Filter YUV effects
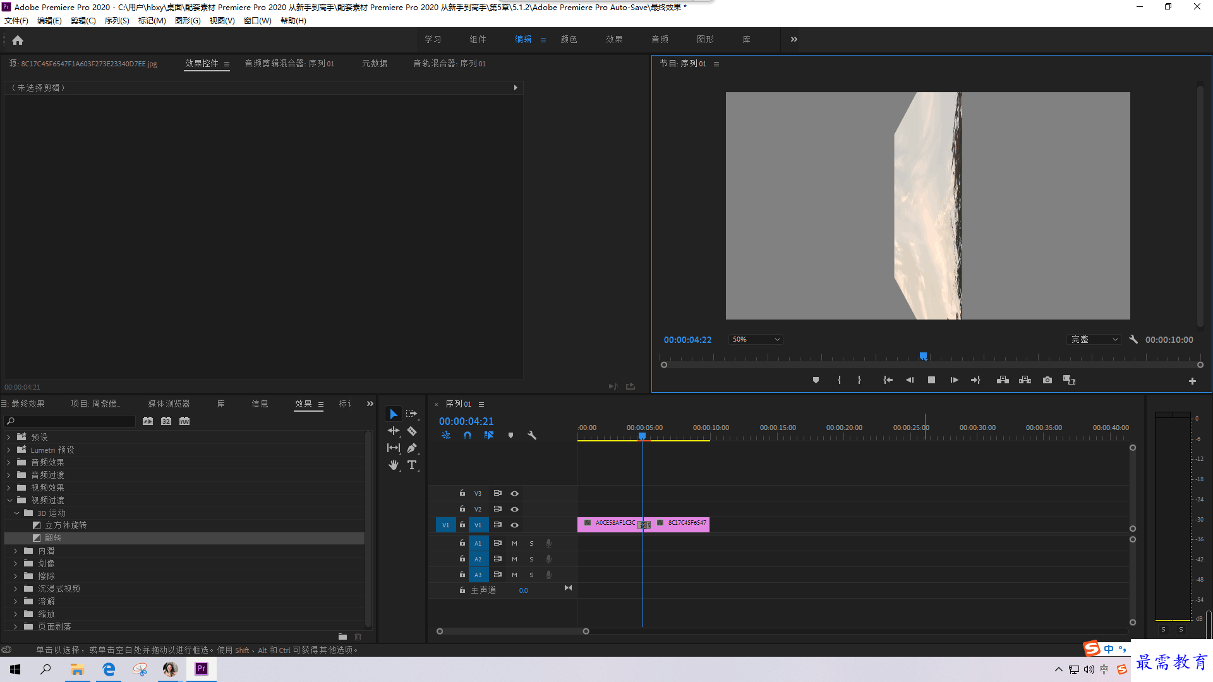Screen dimensions: 1213x682 (184, 421)
